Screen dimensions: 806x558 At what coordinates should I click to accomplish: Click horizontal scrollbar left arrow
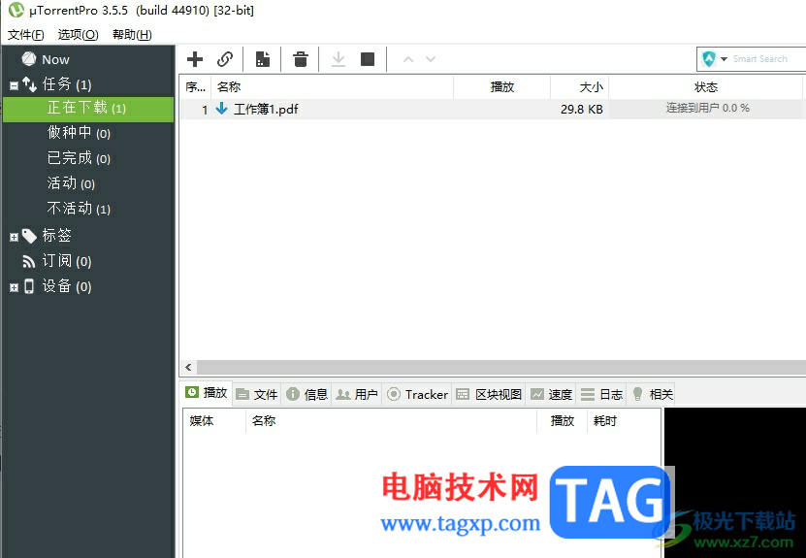click(x=188, y=367)
